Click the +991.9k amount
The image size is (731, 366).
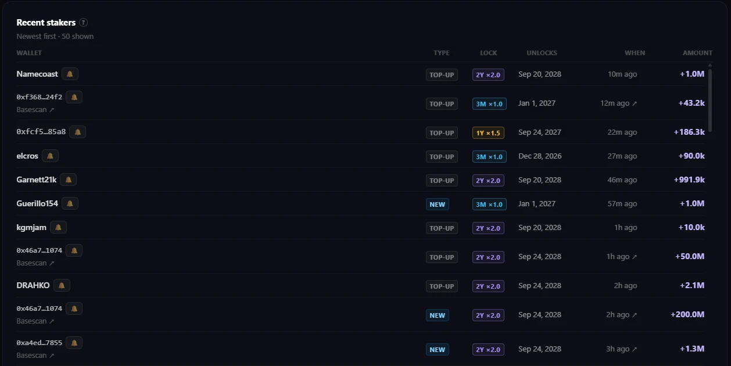[689, 180]
